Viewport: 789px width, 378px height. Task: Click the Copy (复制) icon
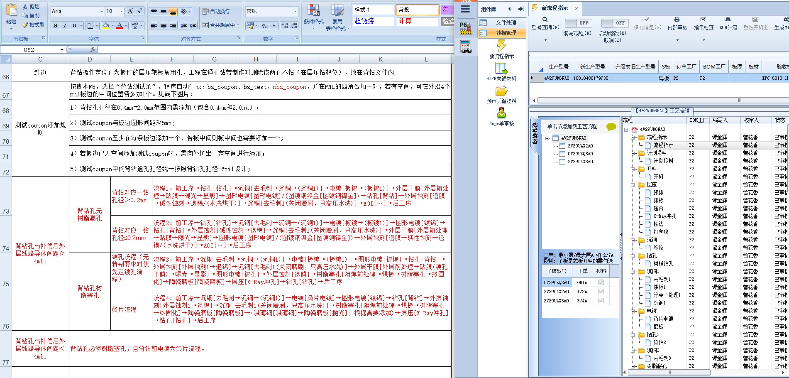pos(25,16)
